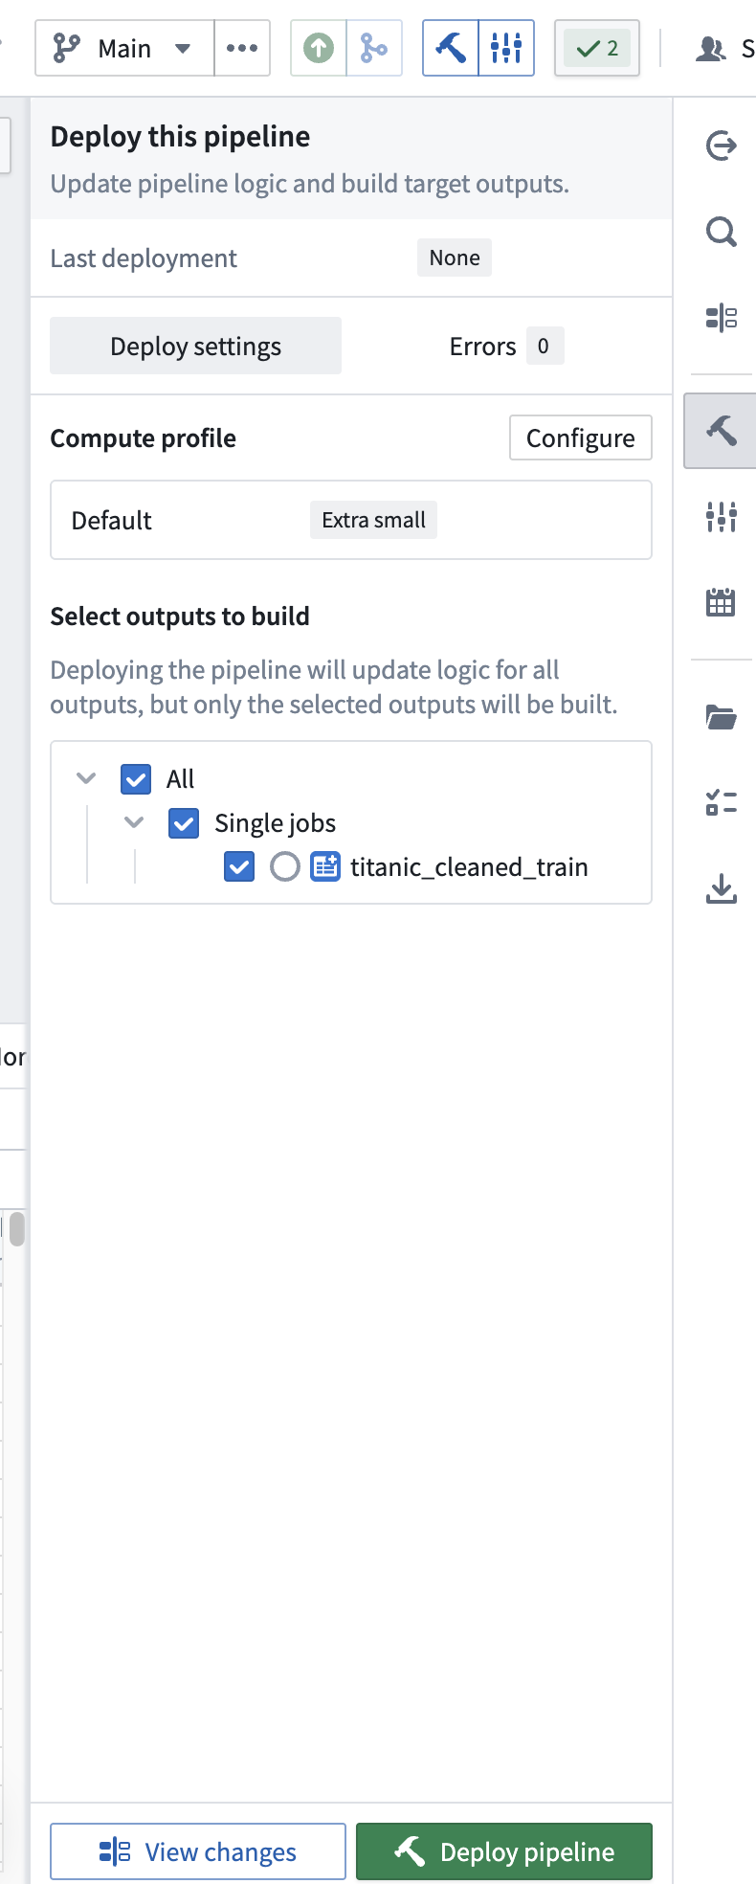Open the checks badge showing 2
Image resolution: width=756 pixels, height=1884 pixels.
coord(597,48)
